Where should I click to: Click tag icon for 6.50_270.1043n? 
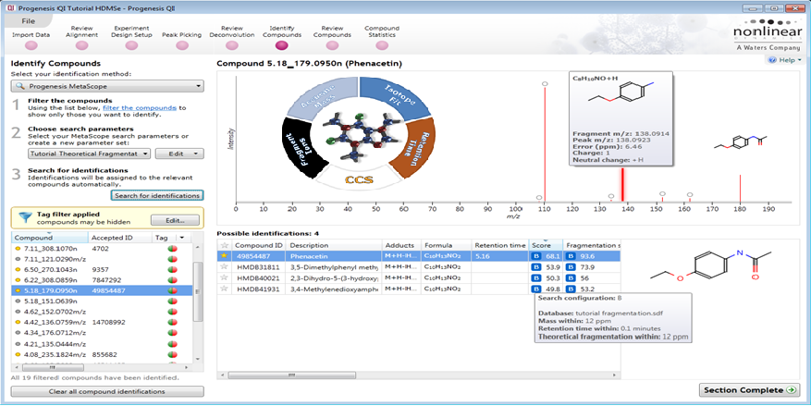tap(171, 269)
